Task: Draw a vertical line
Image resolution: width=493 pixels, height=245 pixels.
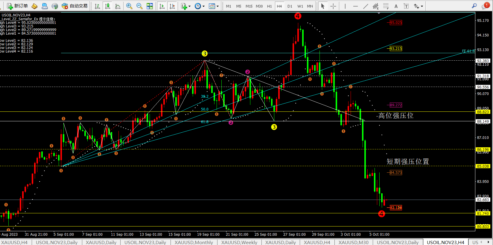Action: 345,6
